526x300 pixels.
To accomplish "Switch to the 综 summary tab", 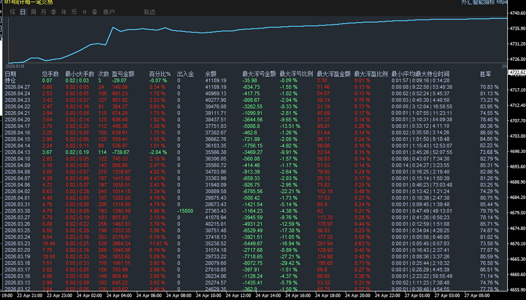I will pos(13,12).
